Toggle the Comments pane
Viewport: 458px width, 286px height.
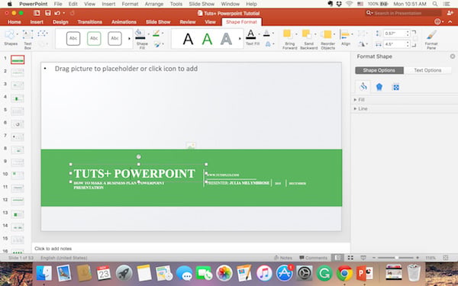tap(314, 258)
